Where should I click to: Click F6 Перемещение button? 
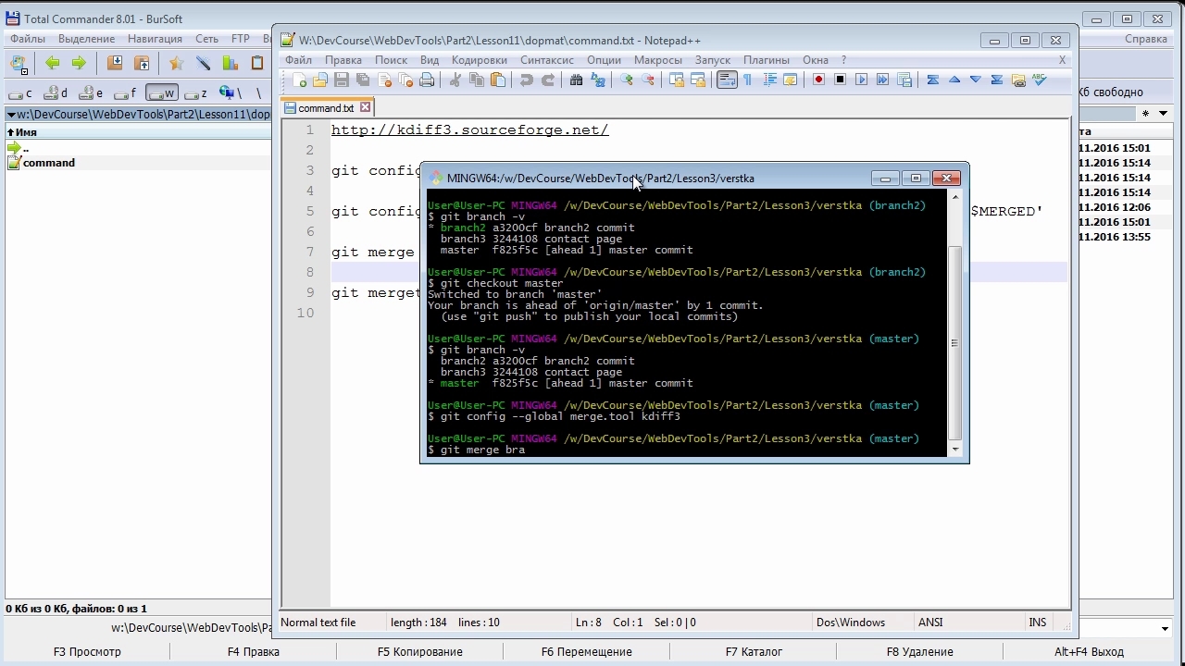(586, 651)
